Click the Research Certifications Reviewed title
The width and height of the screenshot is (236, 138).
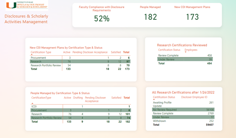click(x=182, y=45)
